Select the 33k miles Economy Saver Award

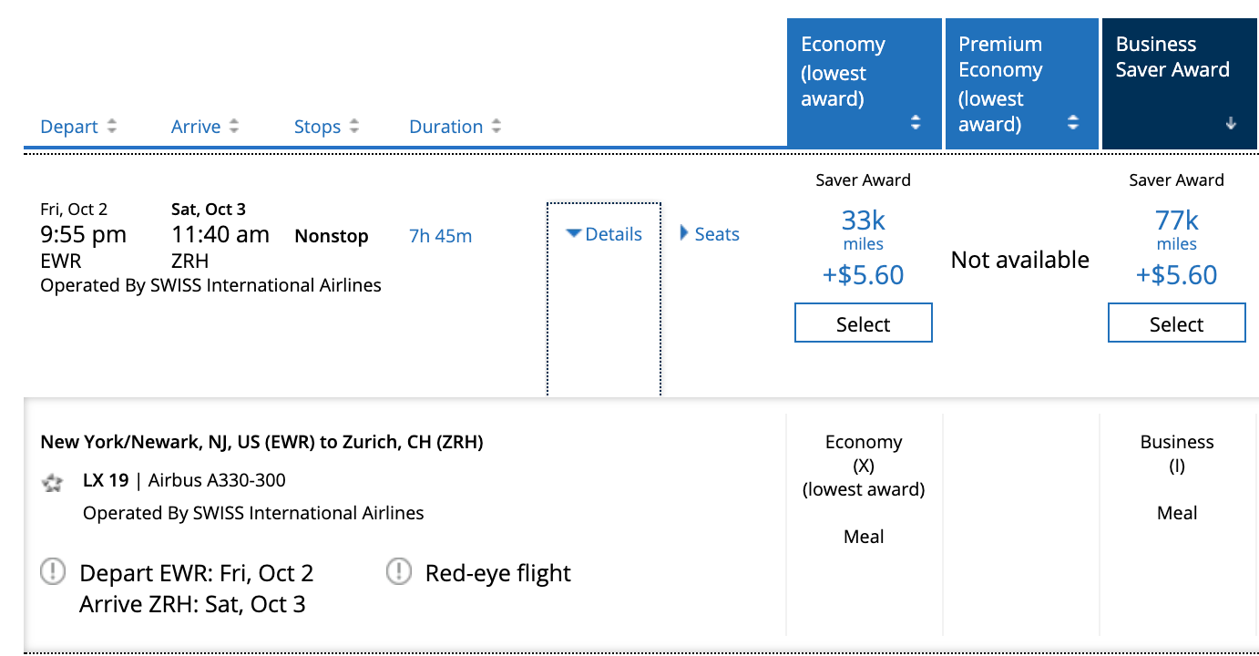point(863,323)
